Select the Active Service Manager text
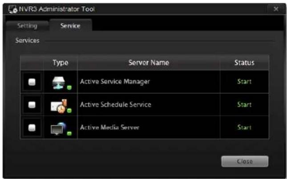 point(115,82)
